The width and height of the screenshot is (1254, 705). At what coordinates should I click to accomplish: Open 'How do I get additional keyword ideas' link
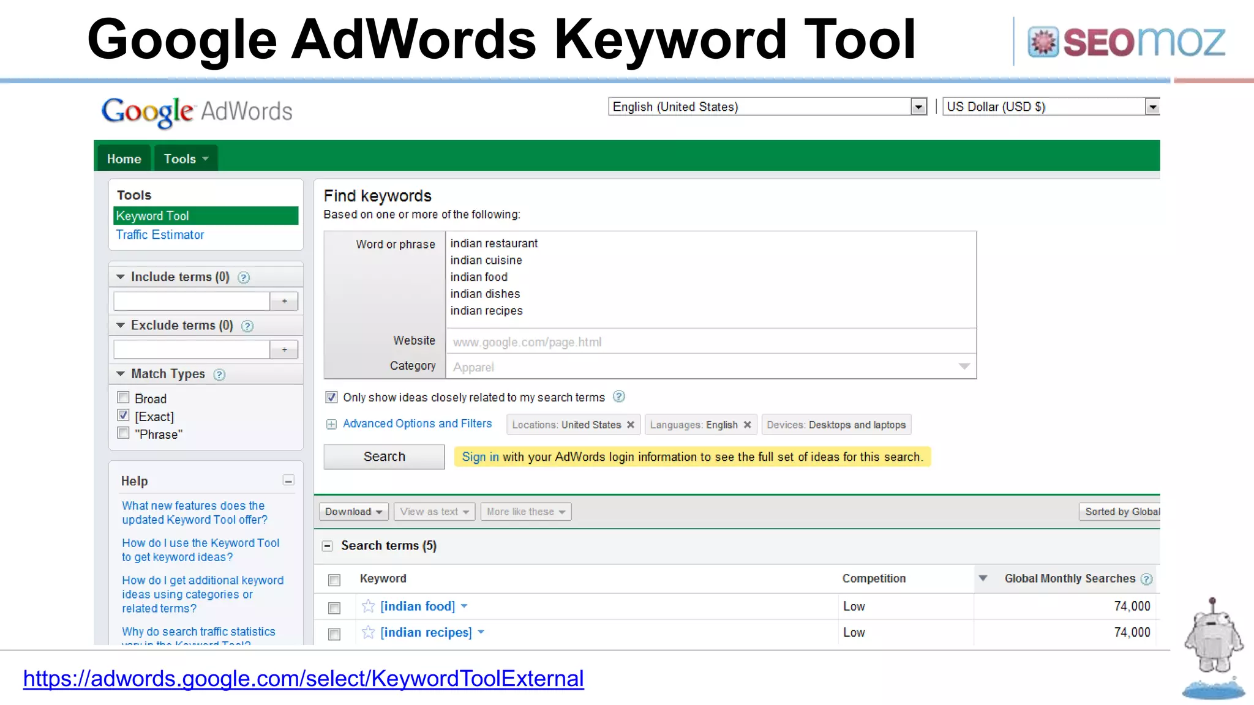203,594
